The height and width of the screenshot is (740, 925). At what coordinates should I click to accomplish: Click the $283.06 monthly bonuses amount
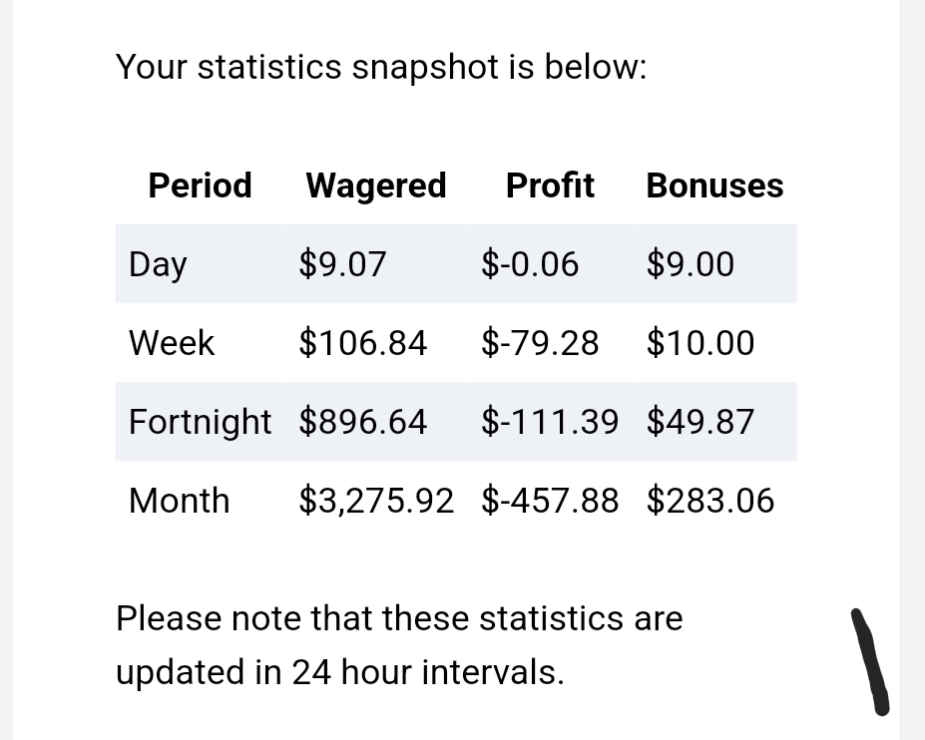point(710,501)
